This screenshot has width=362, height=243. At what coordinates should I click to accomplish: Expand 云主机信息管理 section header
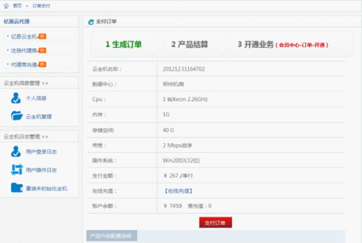26,83
